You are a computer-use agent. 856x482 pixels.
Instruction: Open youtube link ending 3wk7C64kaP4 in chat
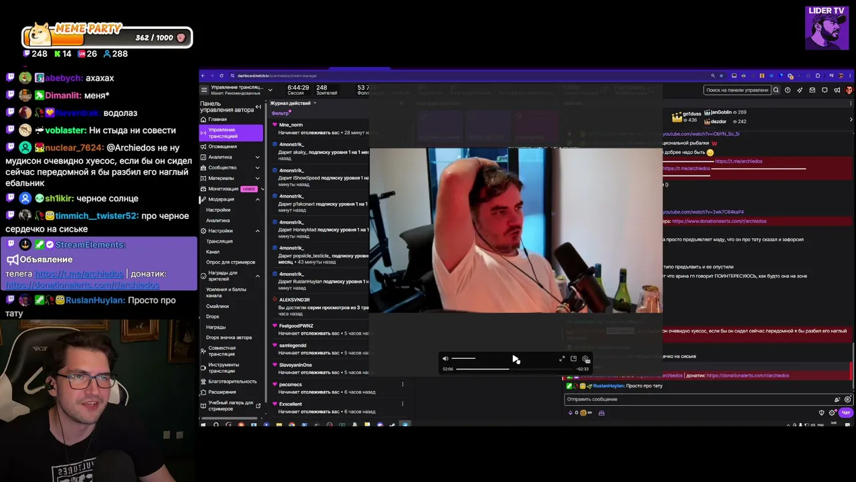click(703, 212)
